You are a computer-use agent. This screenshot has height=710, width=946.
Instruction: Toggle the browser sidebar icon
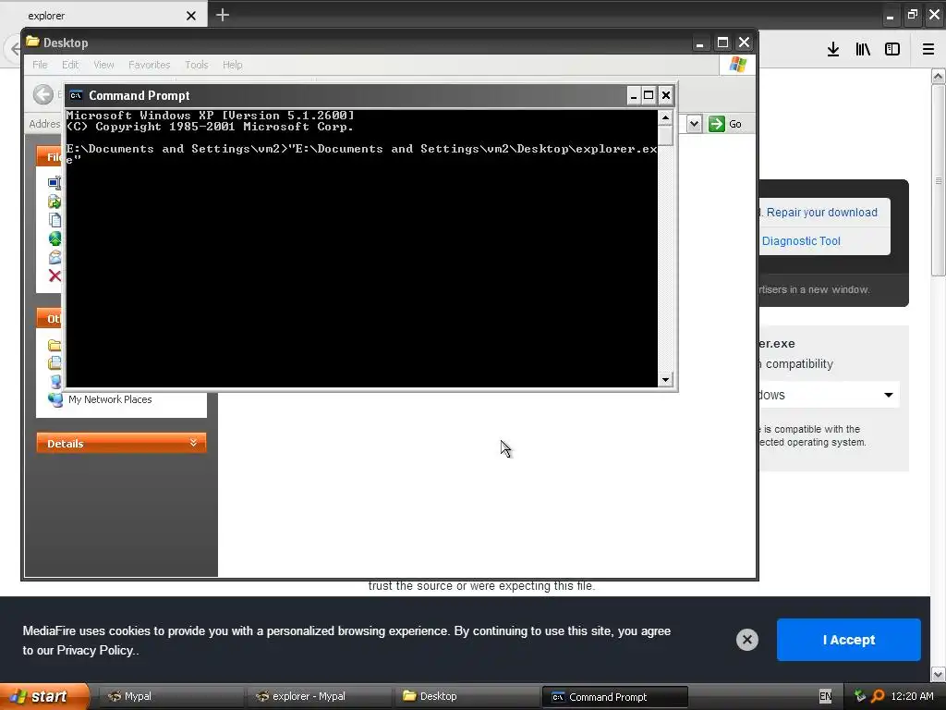click(x=892, y=50)
